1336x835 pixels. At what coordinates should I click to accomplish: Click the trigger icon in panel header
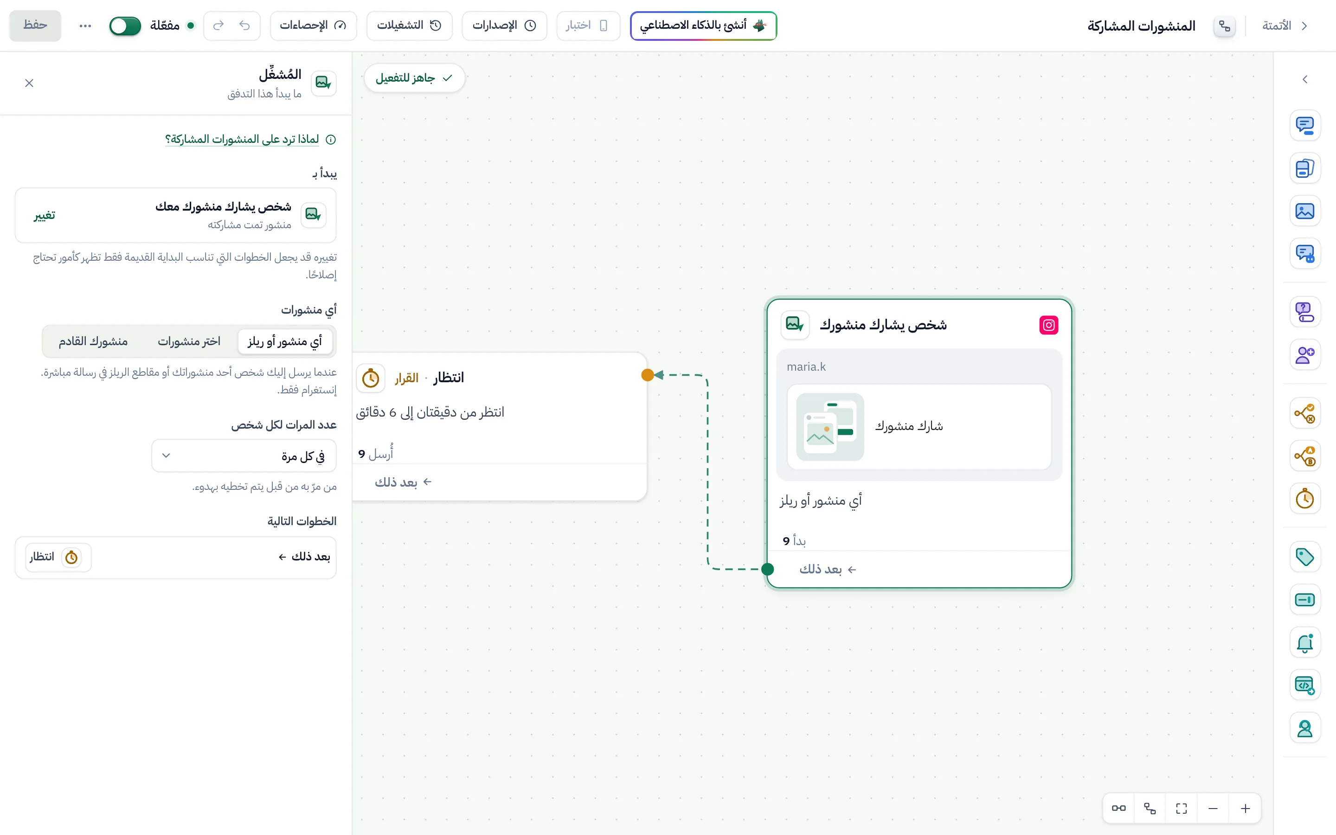tap(323, 83)
